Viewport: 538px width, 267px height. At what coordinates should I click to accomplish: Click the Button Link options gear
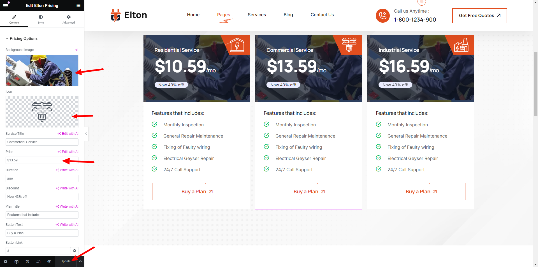pos(75,251)
